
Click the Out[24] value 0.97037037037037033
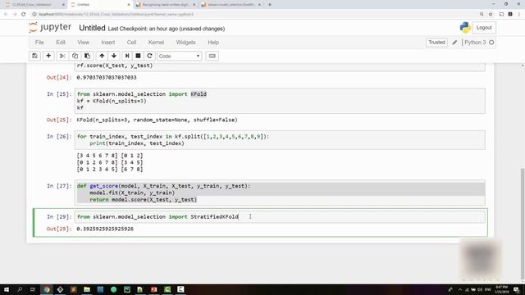[x=107, y=77]
